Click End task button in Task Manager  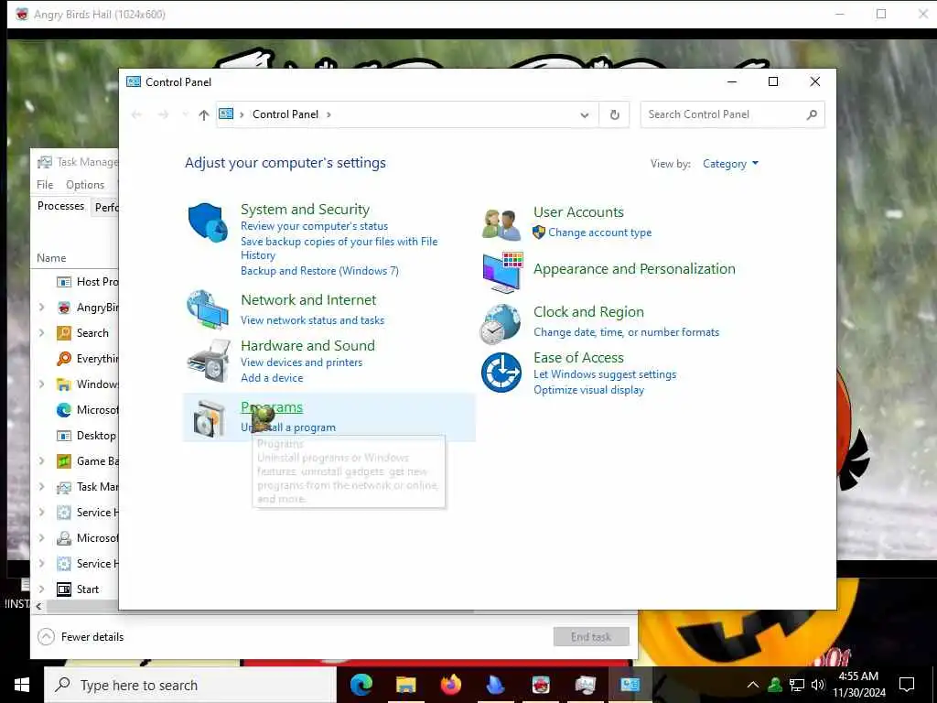click(x=591, y=637)
